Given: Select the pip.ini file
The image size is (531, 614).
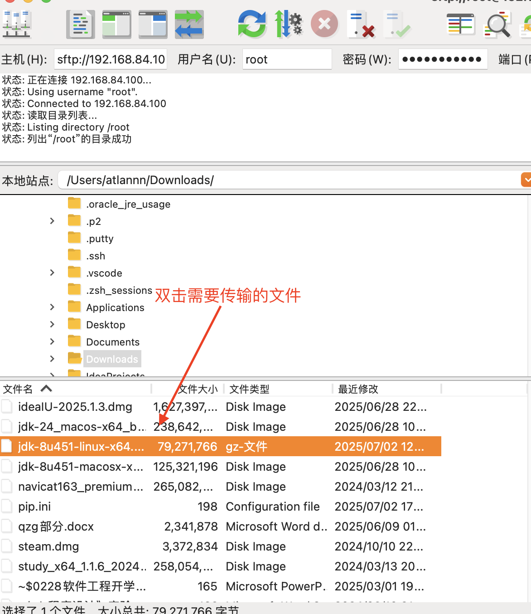Looking at the screenshot, I should coord(221,507).
